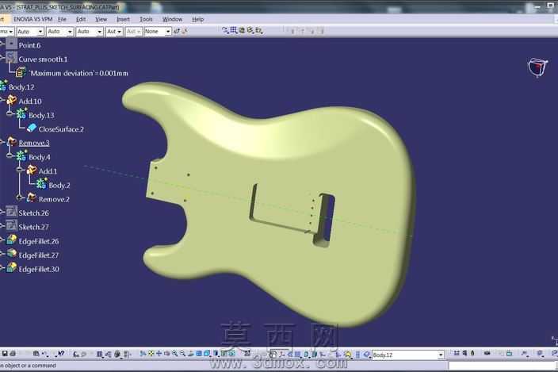
Task: Click the Zoom In magnifier icon
Action: tap(174, 354)
